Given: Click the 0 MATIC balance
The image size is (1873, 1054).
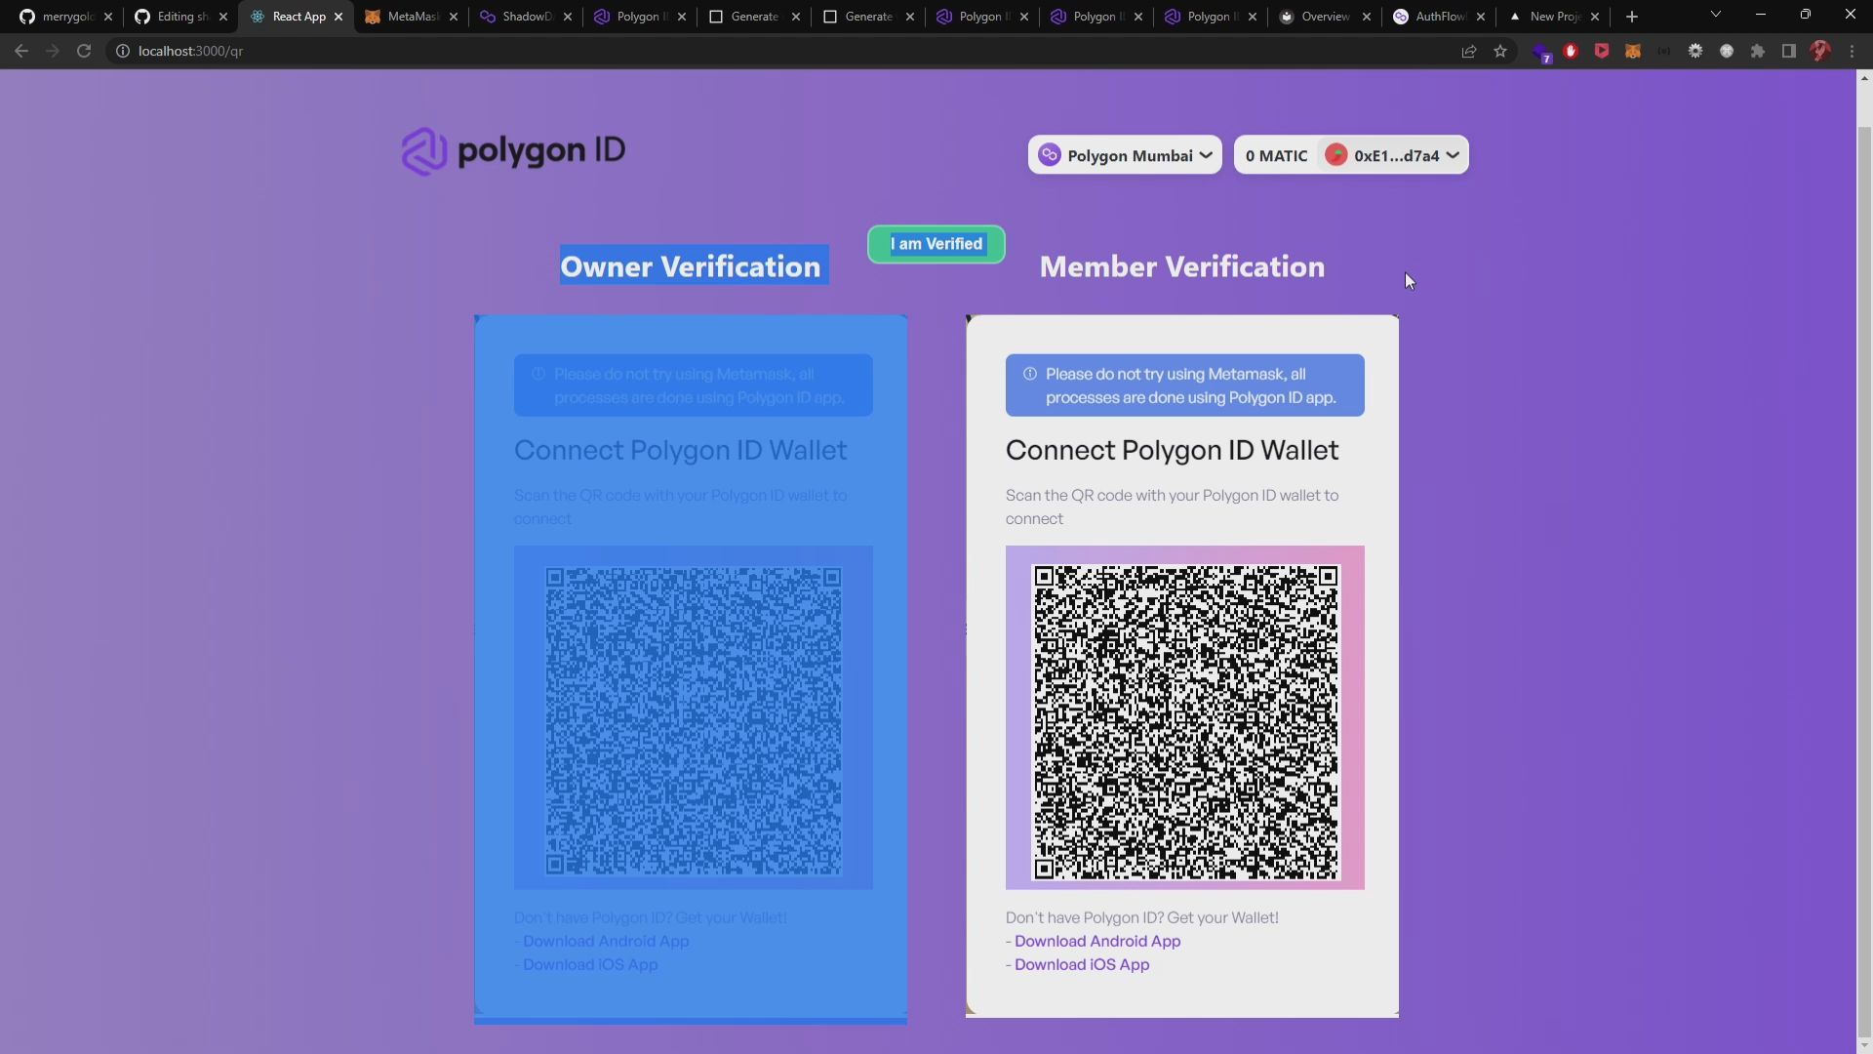Looking at the screenshot, I should pos(1276,155).
